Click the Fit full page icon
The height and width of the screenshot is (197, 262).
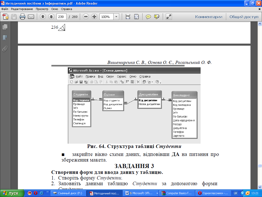(x=137, y=17)
